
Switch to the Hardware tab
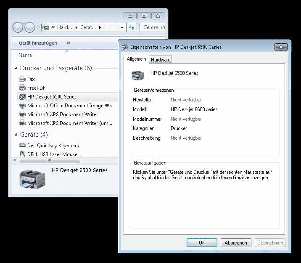pos(161,60)
